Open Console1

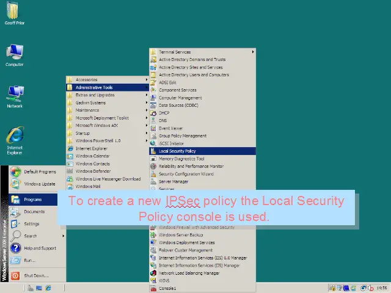click(202, 288)
